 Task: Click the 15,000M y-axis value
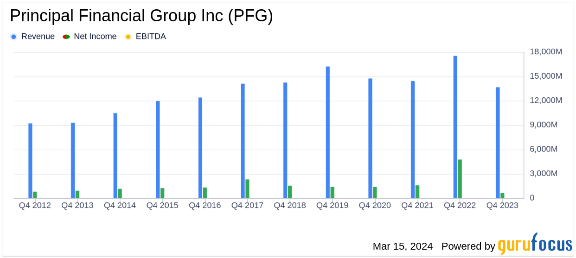[546, 76]
